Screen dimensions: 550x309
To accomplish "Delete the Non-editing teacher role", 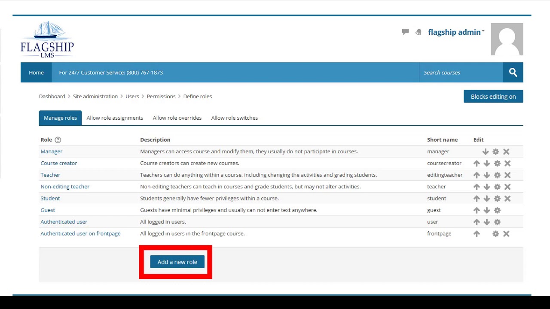I will (507, 187).
